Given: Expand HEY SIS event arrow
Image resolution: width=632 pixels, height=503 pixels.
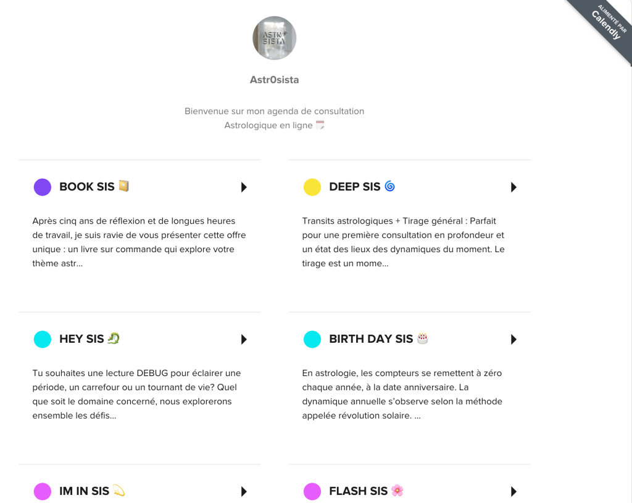Looking at the screenshot, I should point(244,339).
